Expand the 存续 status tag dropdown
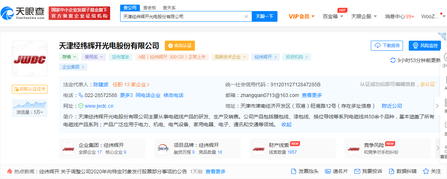Viewport: 447px width, 179px height. (69, 57)
